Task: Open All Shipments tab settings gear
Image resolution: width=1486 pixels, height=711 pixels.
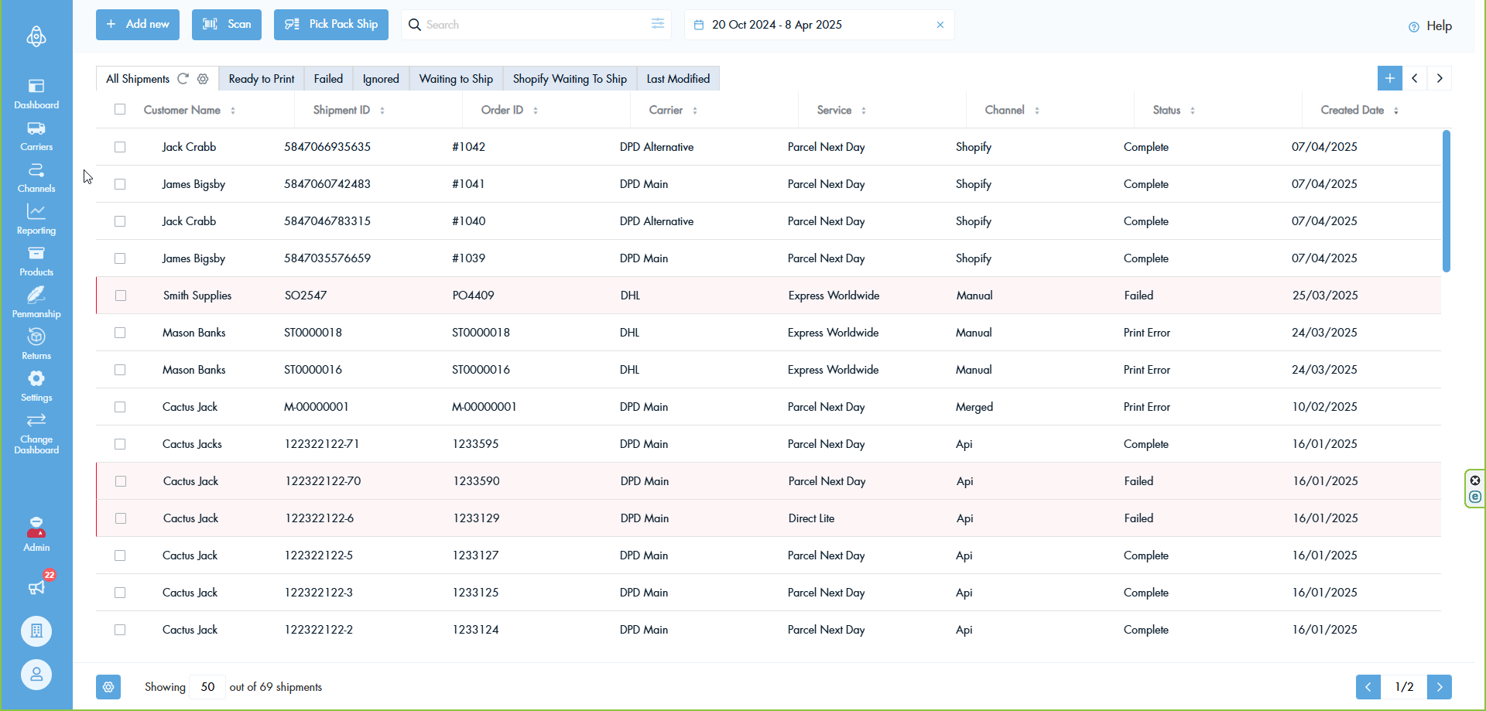Action: pos(203,79)
